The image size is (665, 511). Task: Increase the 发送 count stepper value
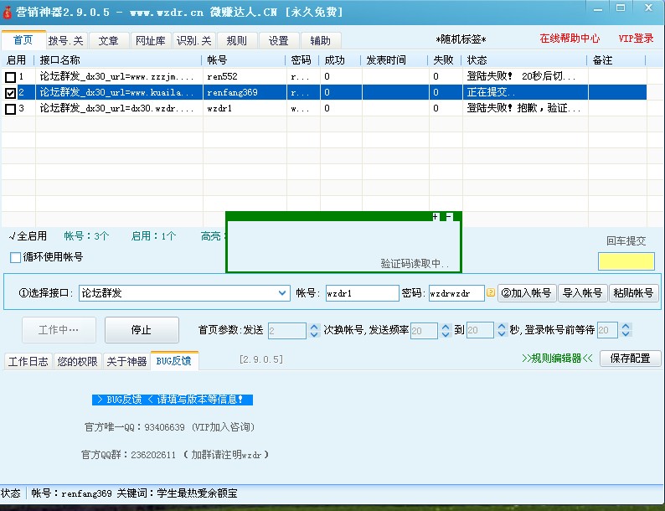coord(314,327)
